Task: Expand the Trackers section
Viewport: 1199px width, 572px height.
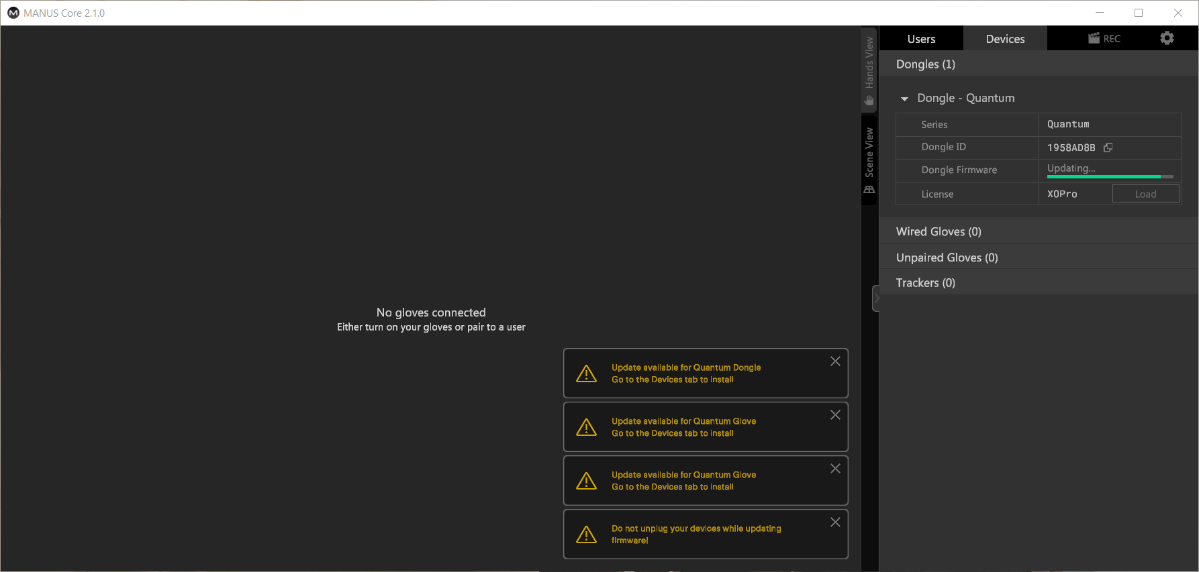Action: point(925,283)
